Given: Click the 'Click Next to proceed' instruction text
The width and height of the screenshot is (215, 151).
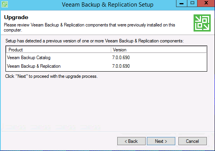Looking at the screenshot, I should tap(51, 76).
